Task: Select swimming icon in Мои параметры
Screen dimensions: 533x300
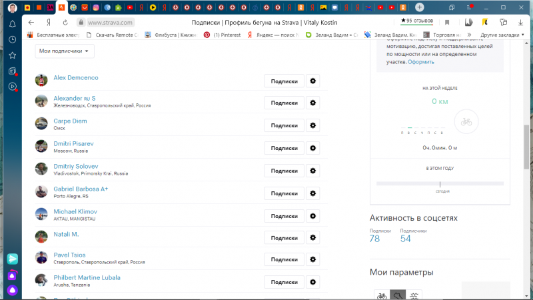Action: coord(414,295)
